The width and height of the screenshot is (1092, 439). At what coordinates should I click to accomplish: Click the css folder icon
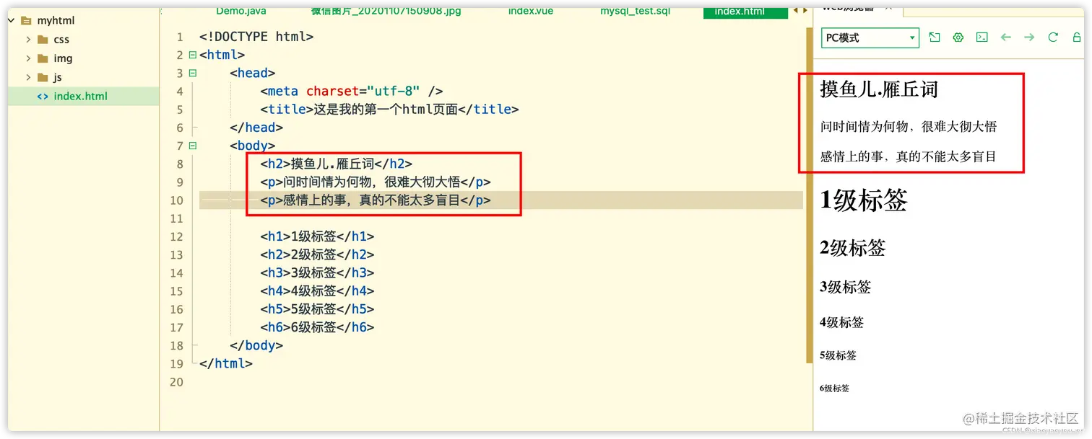pyautogui.click(x=43, y=40)
